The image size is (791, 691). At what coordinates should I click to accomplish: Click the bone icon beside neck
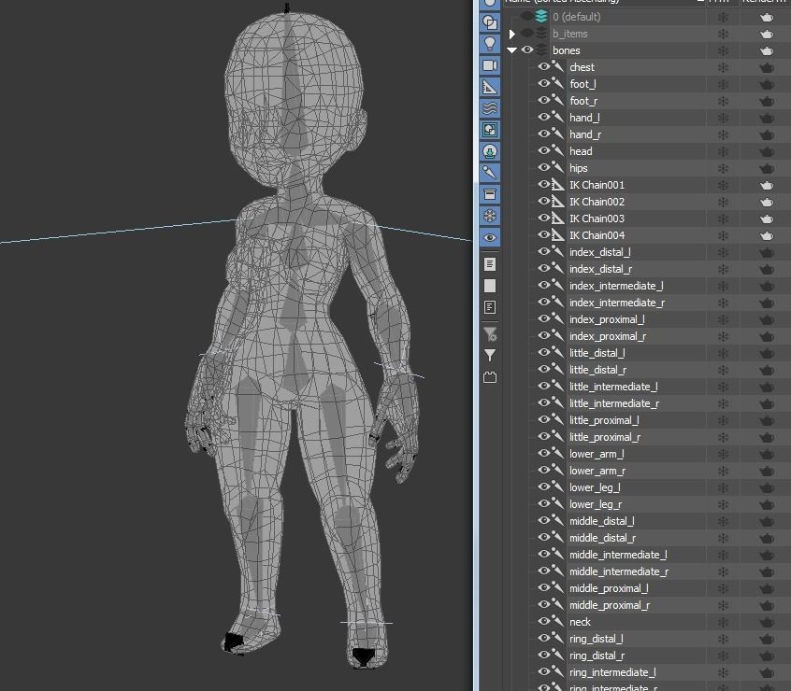557,621
